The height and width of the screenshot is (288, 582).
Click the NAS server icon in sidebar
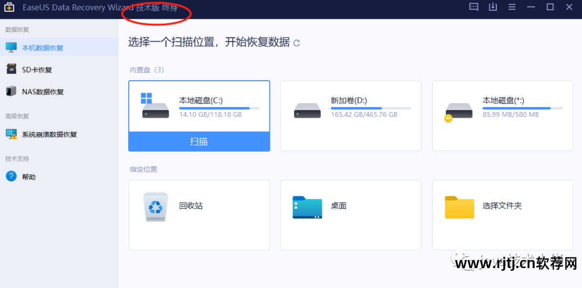tap(11, 91)
